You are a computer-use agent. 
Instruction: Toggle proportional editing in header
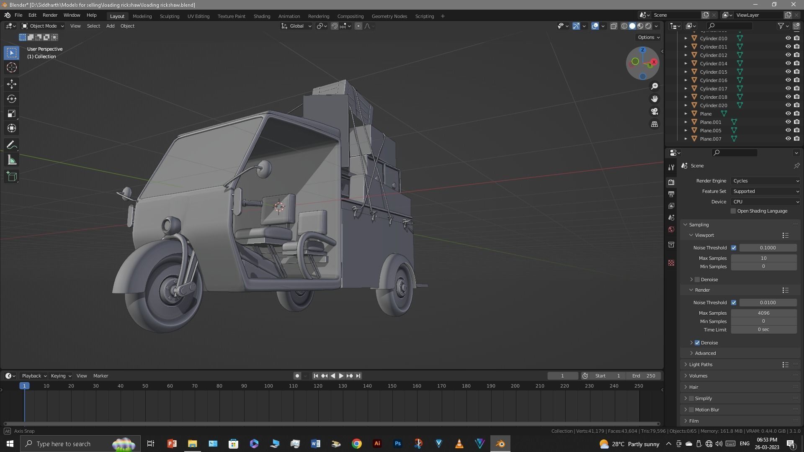click(358, 26)
